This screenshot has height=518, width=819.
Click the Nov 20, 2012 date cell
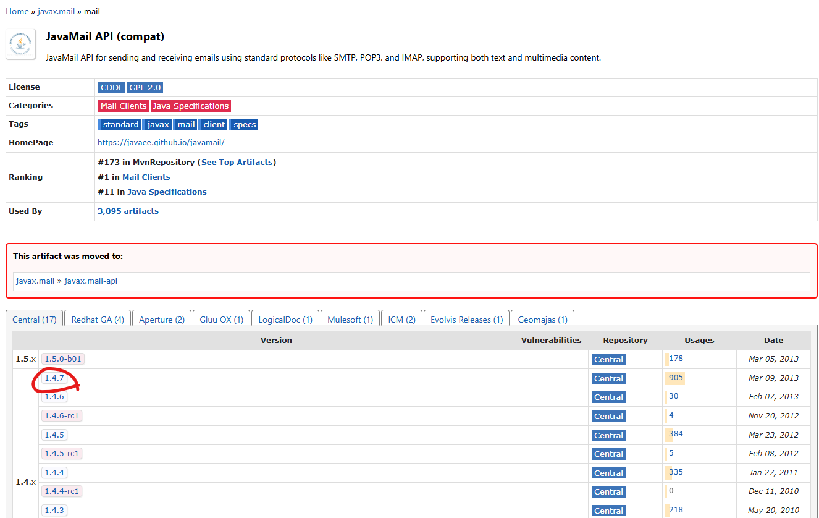pos(773,416)
